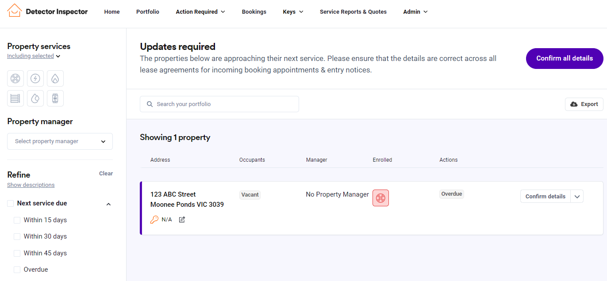The height and width of the screenshot is (281, 607).
Task: Click the Detector Inspector house logo
Action: point(15,11)
